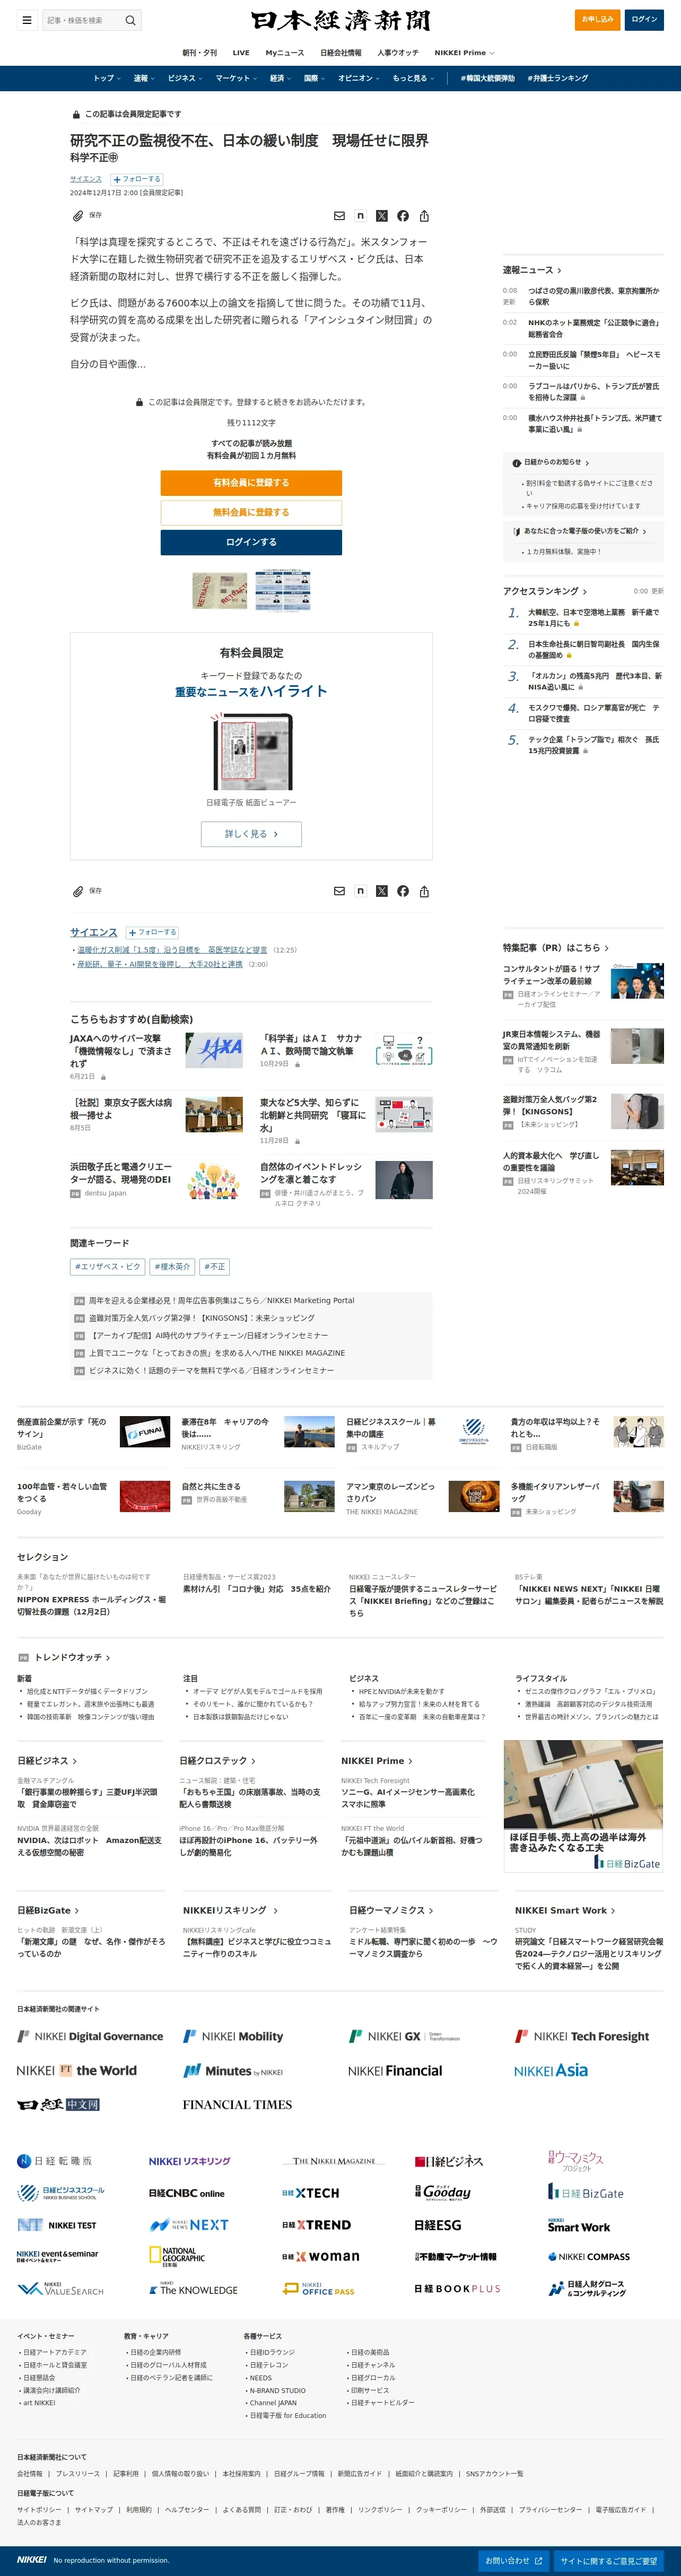Share to X icon above the article
The height and width of the screenshot is (2576, 681).
pyautogui.click(x=381, y=216)
